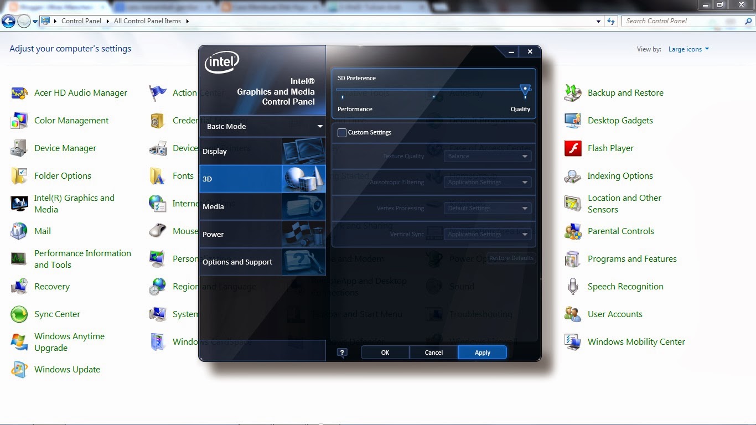Select the Display panel in Intel Control Panel
Screen dimensions: 756x425
(215, 151)
